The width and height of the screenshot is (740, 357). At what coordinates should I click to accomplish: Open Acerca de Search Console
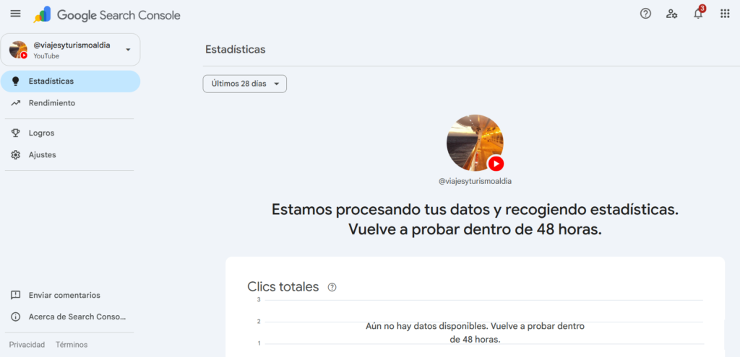(77, 317)
